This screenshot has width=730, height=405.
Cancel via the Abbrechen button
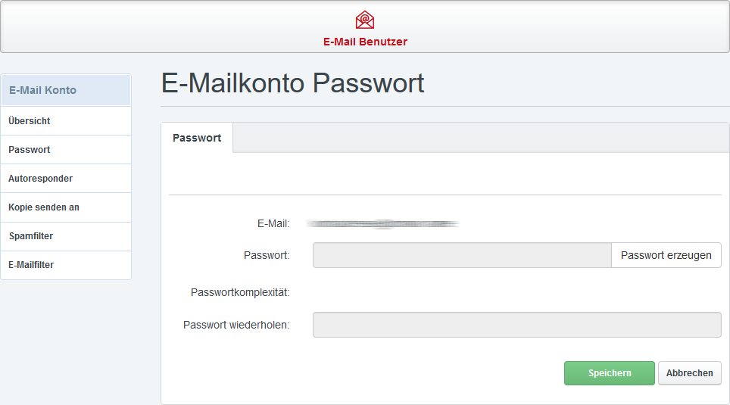tap(689, 373)
